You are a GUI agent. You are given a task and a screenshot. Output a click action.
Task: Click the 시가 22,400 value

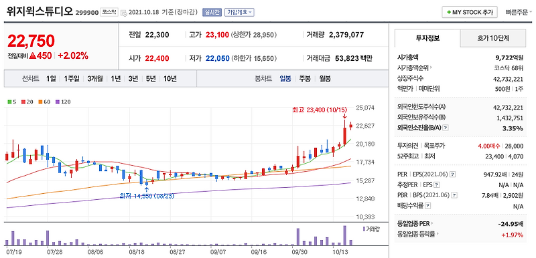point(157,59)
